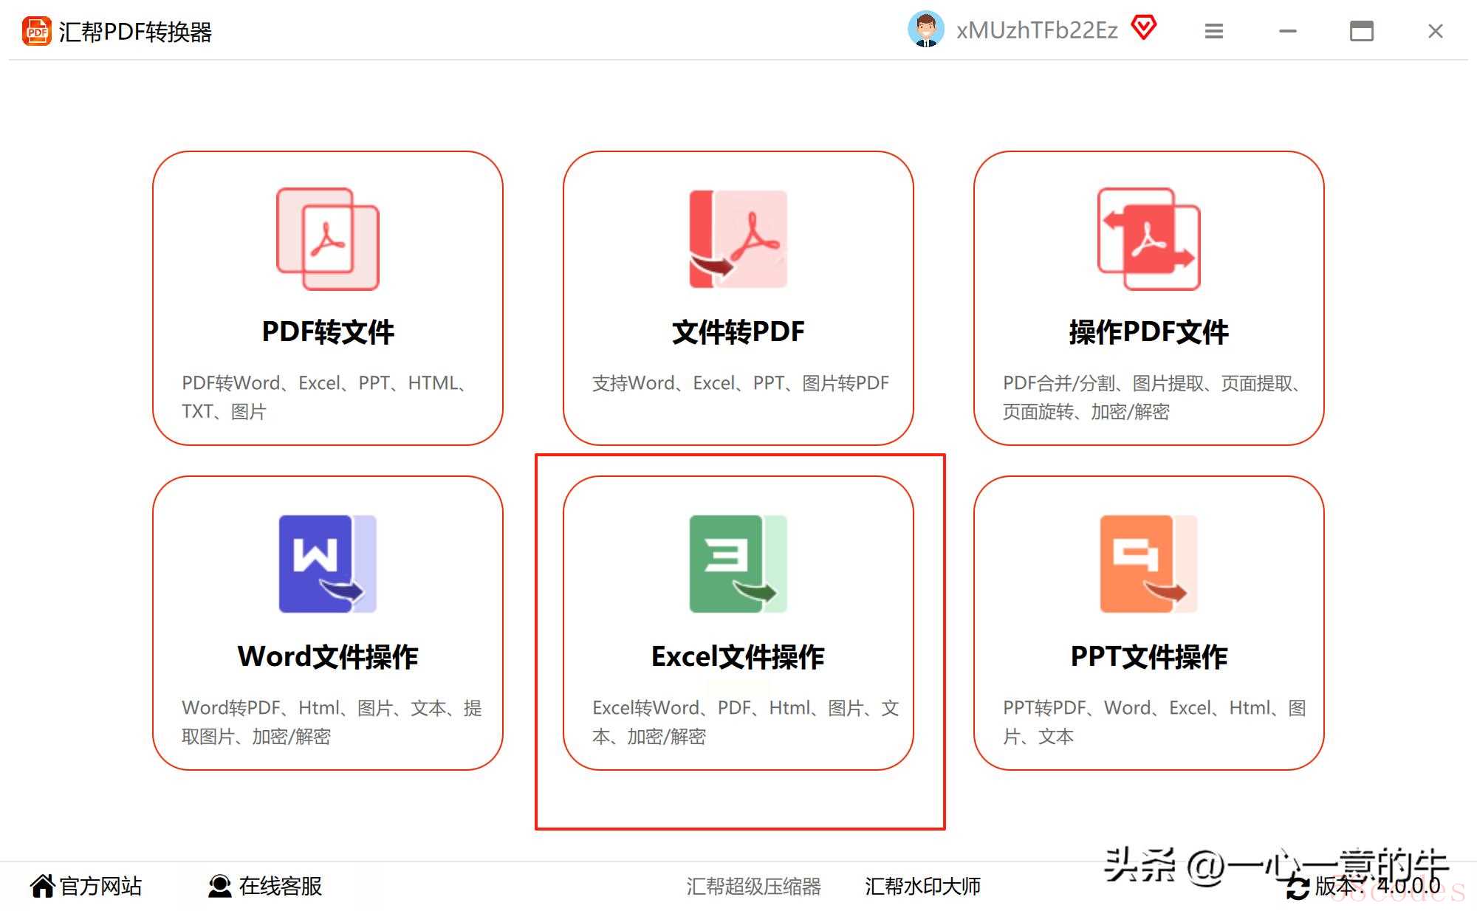Screen dimensions: 1477x911
Task: Select the PPT文件操作 card title
Action: coord(1148,656)
